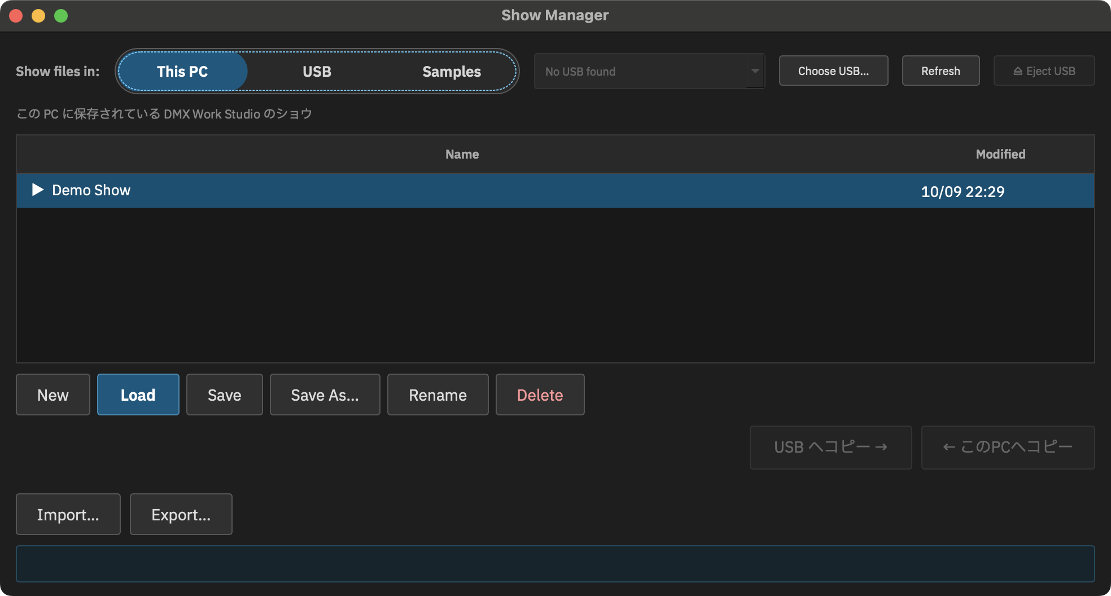Click the Eject USB button
The height and width of the screenshot is (596, 1111).
pyautogui.click(x=1044, y=71)
